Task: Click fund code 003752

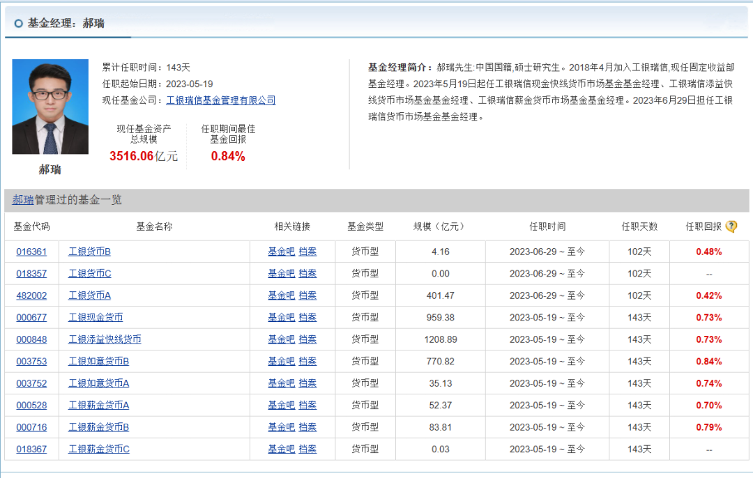Action: tap(31, 383)
